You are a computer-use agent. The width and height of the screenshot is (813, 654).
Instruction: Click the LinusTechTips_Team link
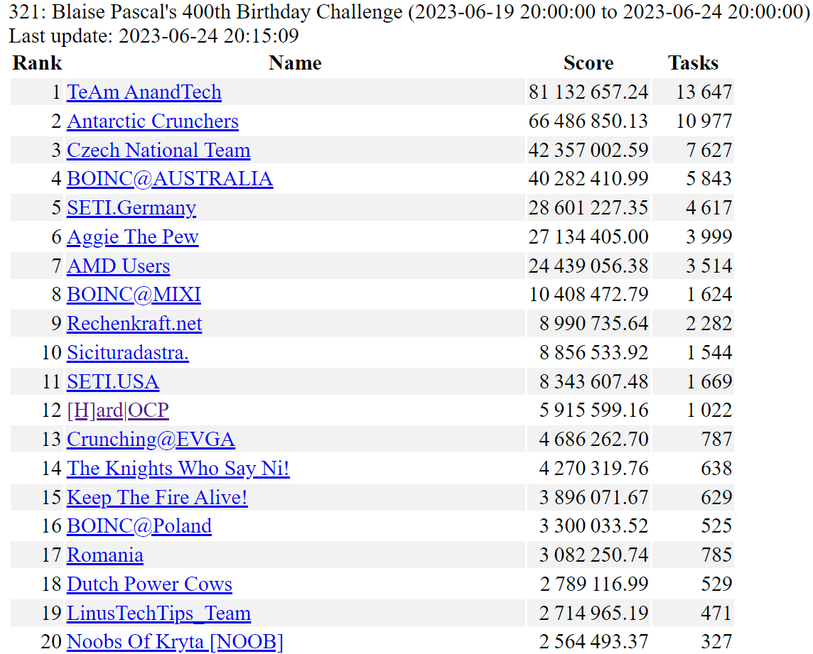[x=158, y=614]
